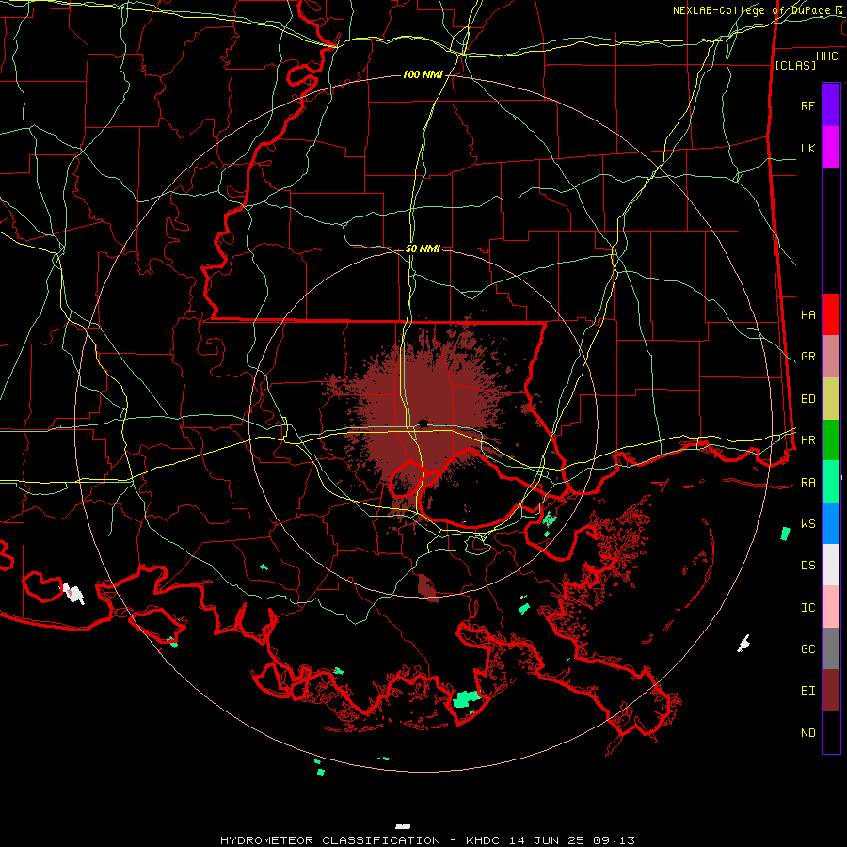Click the RA legend label
This screenshot has height=847, width=847.
(x=807, y=483)
